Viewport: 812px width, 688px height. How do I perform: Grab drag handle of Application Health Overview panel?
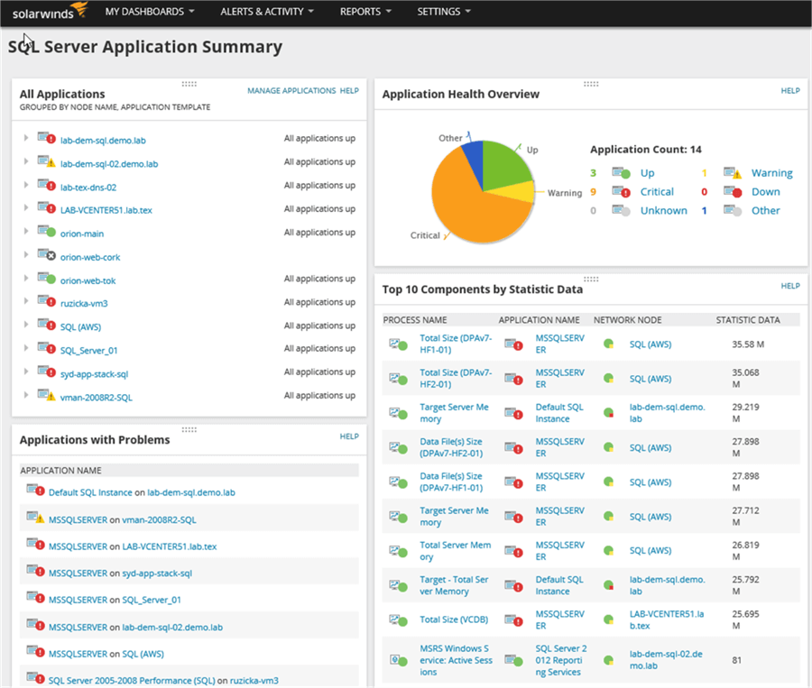pyautogui.click(x=591, y=84)
